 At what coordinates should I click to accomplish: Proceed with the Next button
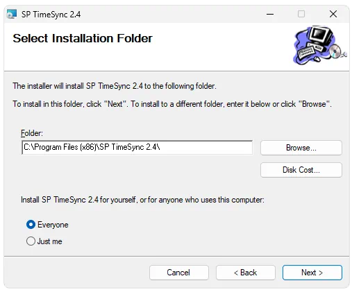312,273
